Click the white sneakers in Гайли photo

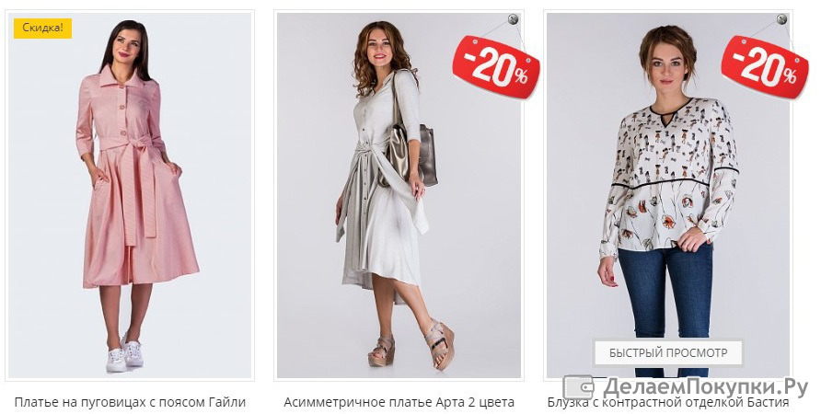(124, 354)
